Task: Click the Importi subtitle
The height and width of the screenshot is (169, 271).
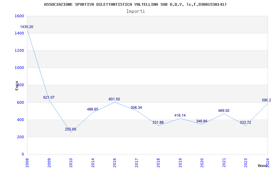Action: pyautogui.click(x=135, y=11)
